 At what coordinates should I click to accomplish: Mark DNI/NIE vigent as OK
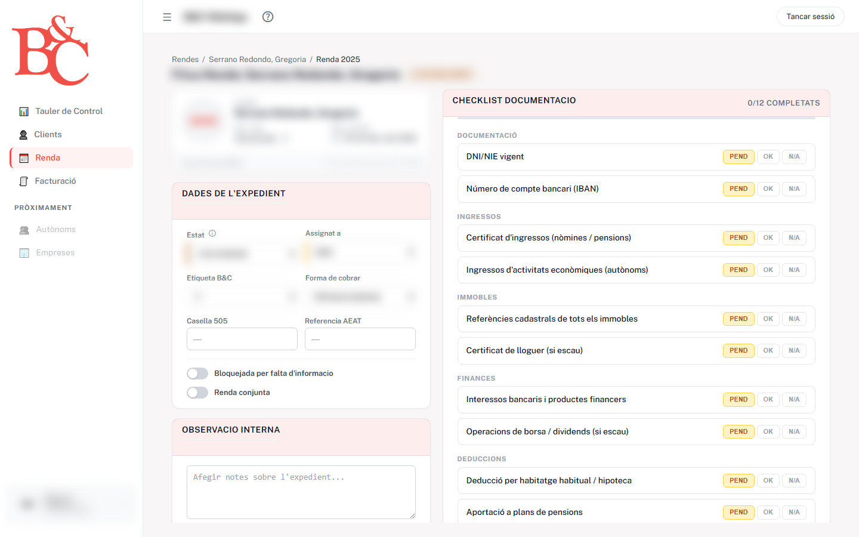point(768,156)
